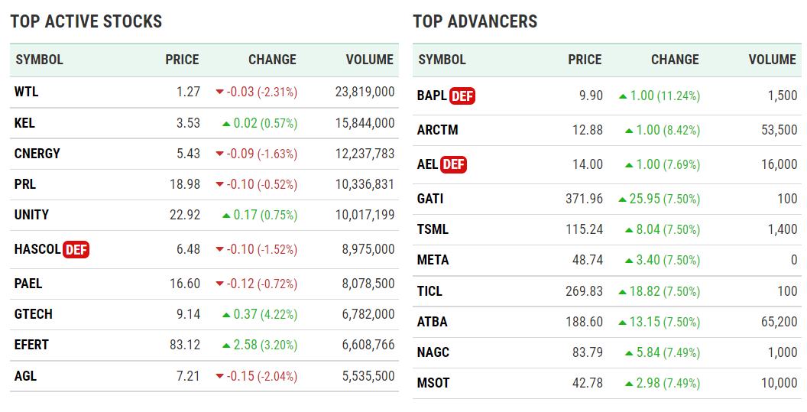Open the WTL stock symbol link
807x412 pixels.
tap(26, 92)
